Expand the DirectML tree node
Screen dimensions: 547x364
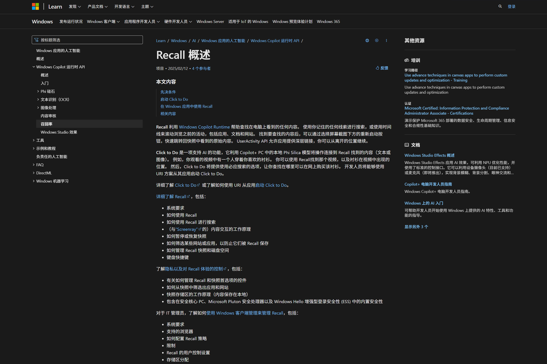point(34,173)
